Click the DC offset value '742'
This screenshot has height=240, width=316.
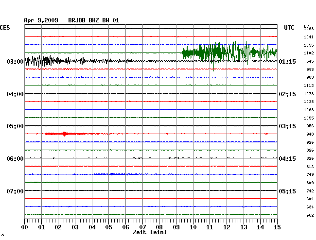pyautogui.click(x=310, y=191)
